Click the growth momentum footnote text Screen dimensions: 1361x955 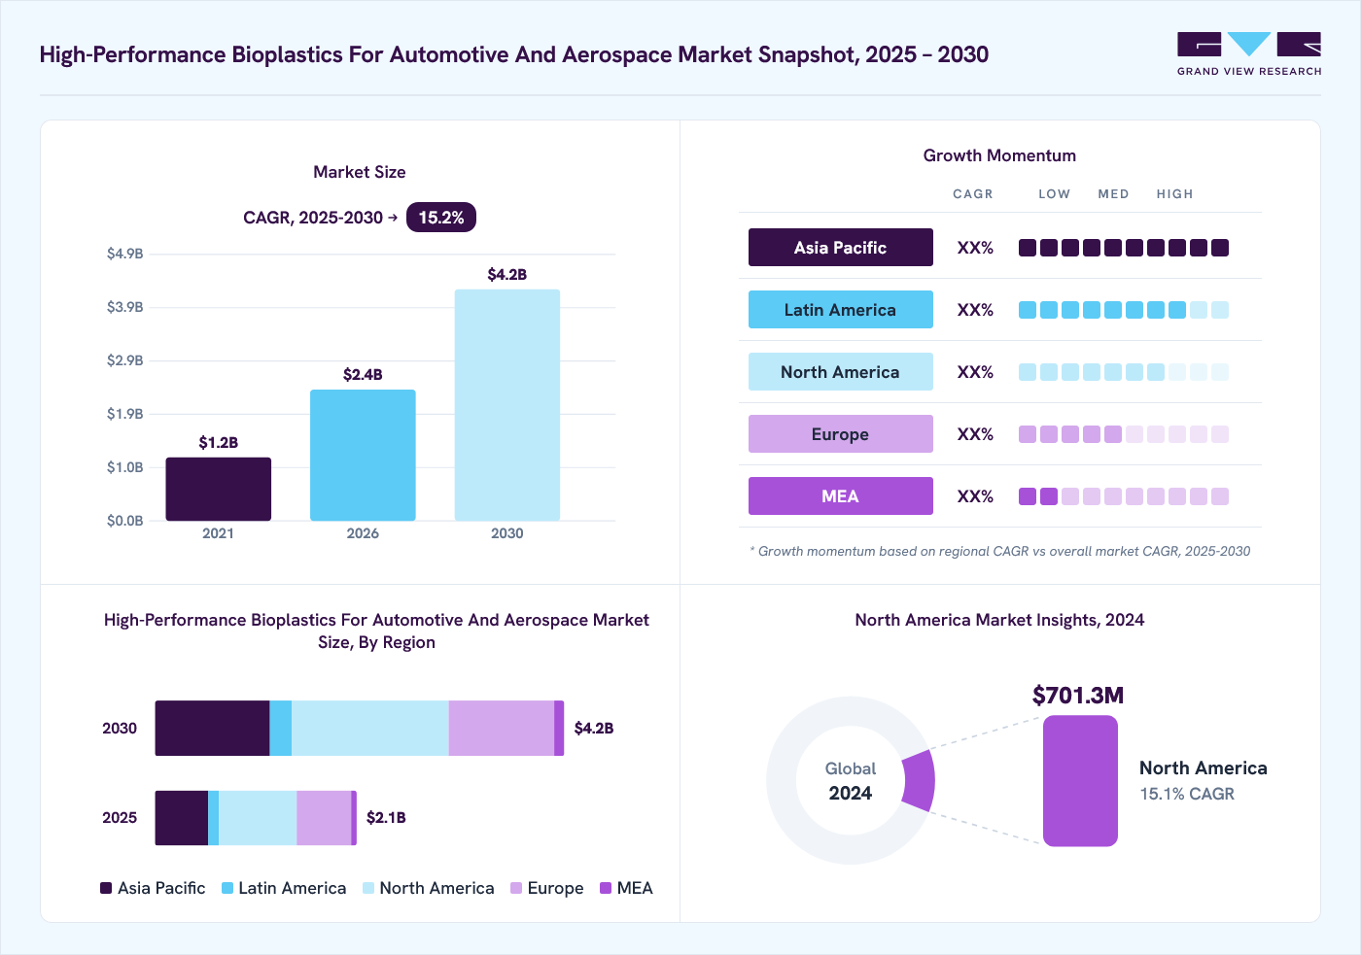1000,551
